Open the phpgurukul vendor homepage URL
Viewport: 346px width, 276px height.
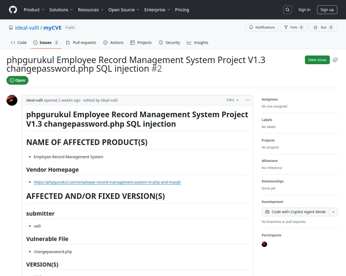click(x=107, y=182)
